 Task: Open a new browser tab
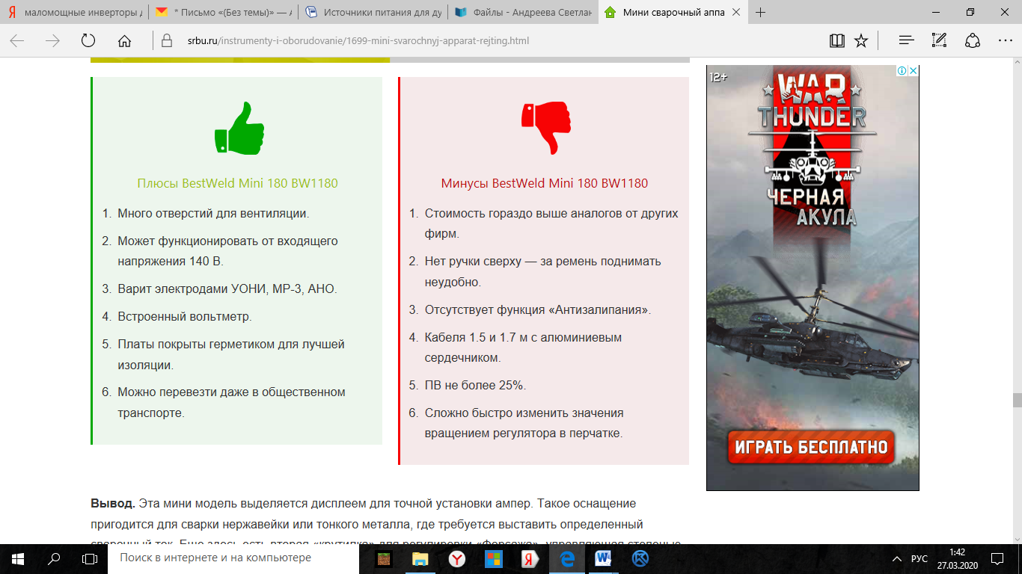[761, 12]
